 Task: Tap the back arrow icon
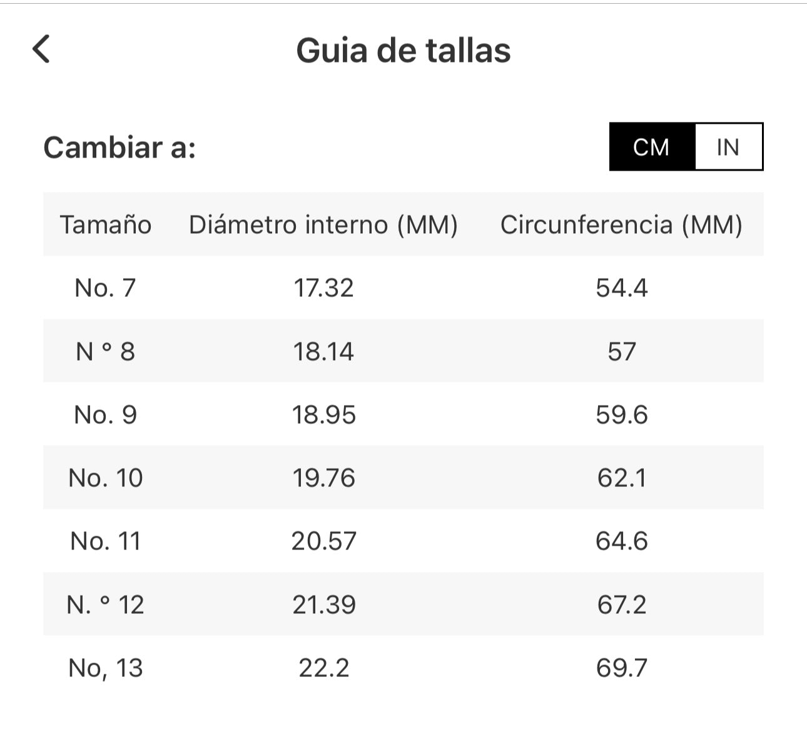tap(41, 49)
